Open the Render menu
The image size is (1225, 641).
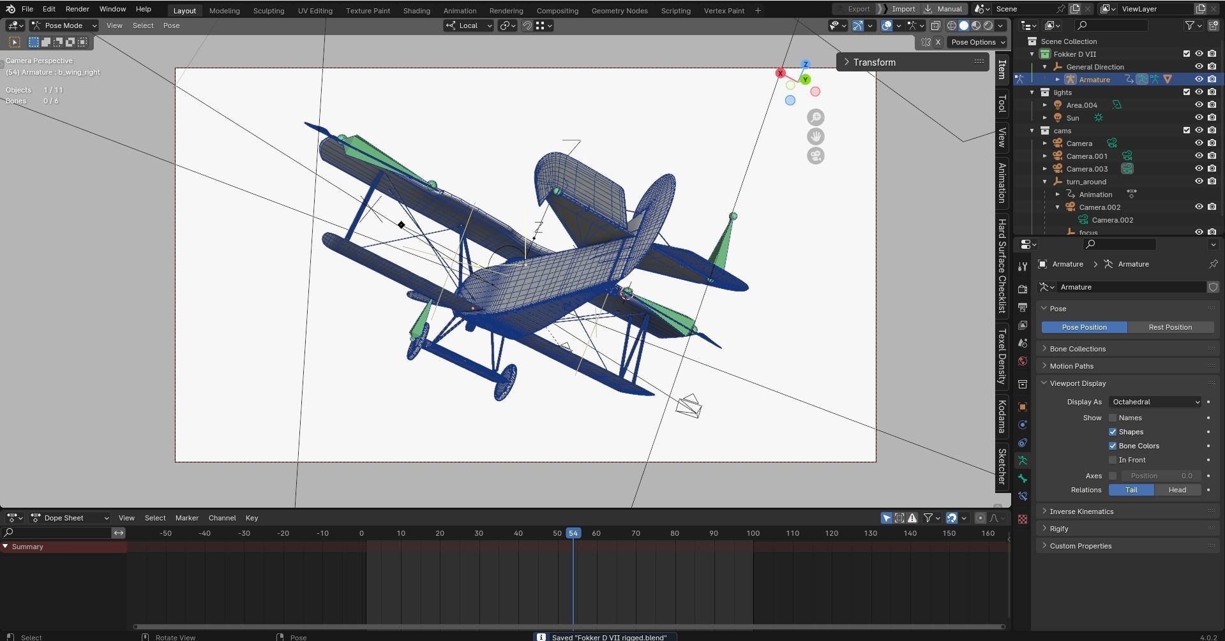tap(77, 9)
